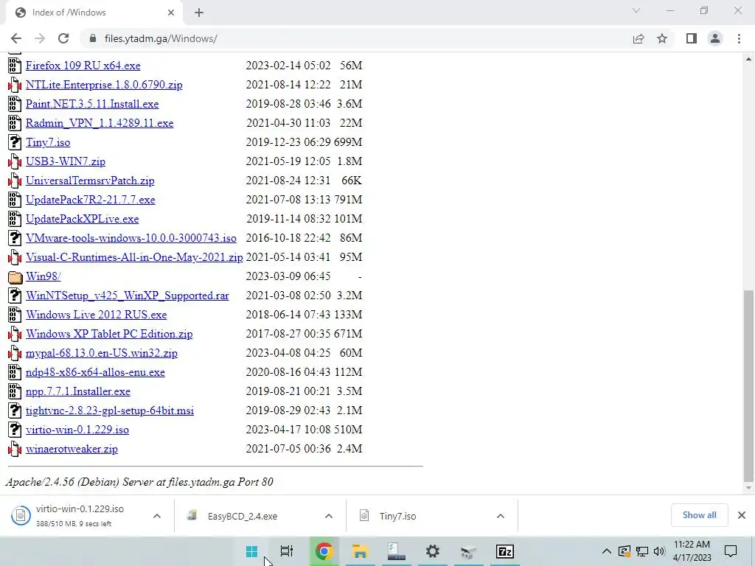Show hidden system tray icons
Viewport: 755px width, 566px height.
[x=607, y=551]
